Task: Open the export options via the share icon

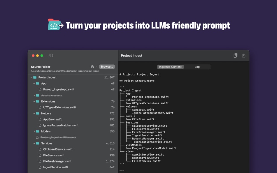Action: click(x=243, y=55)
